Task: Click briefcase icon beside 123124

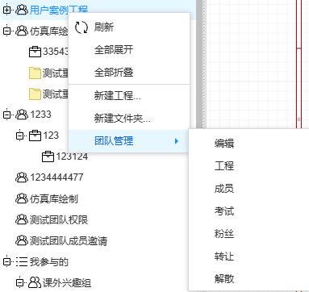Action: [48, 156]
